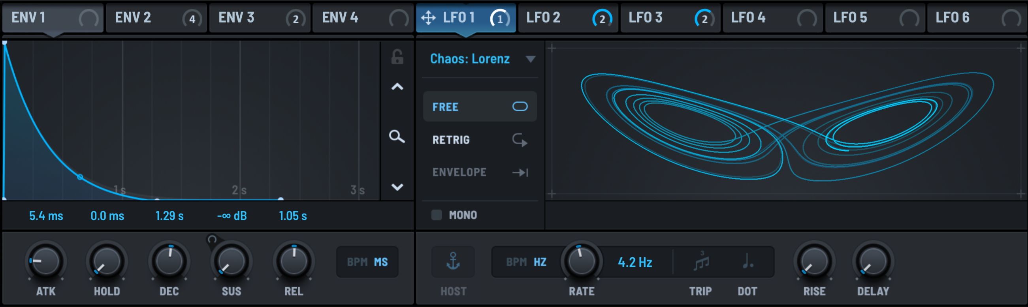Select the RETRIG trigger mode
Screen dimensions: 1028x307
tap(480, 140)
